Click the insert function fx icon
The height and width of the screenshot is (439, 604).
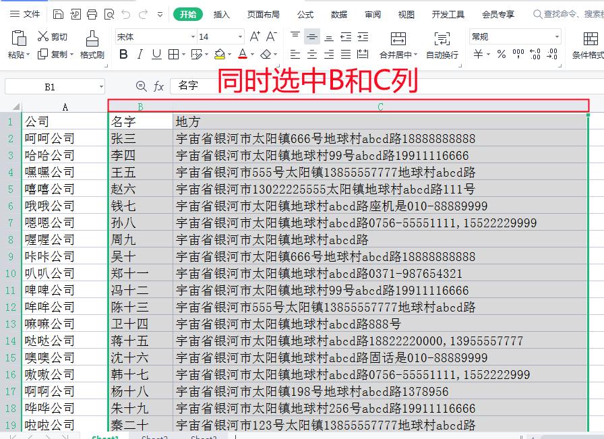pyautogui.click(x=158, y=86)
